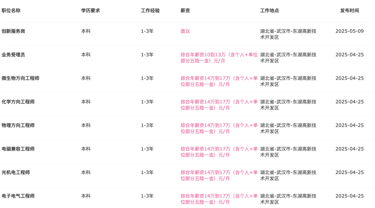Screen dimensions: 375x208
Task: Open the 创新服务岗 job listing
Action: point(13,31)
